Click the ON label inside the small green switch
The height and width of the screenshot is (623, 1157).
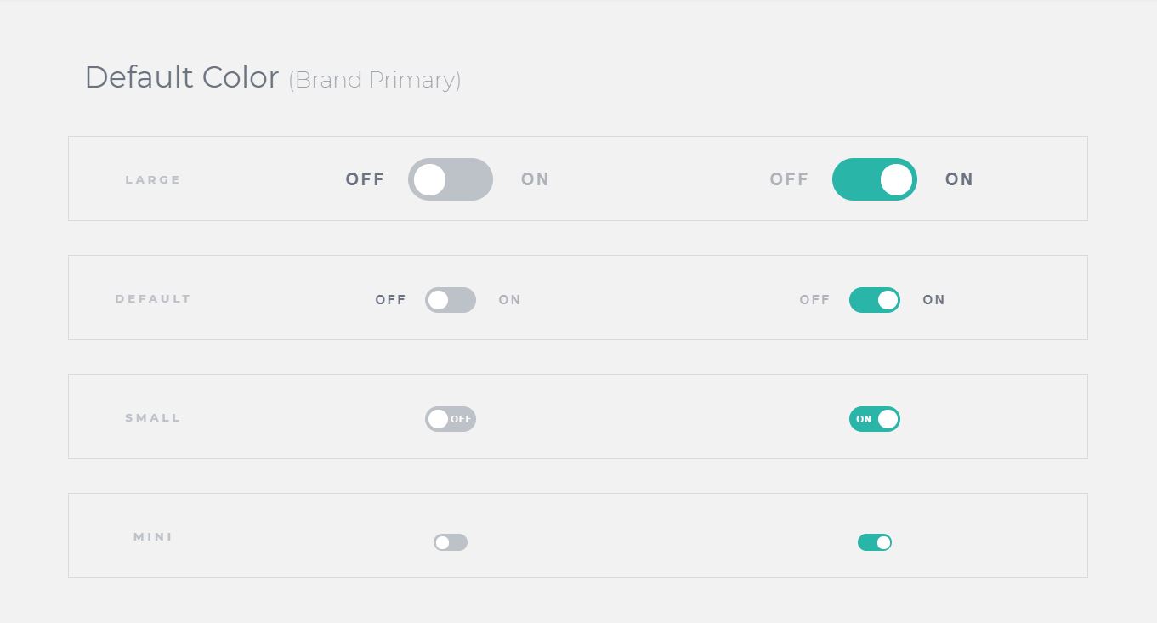pyautogui.click(x=864, y=419)
